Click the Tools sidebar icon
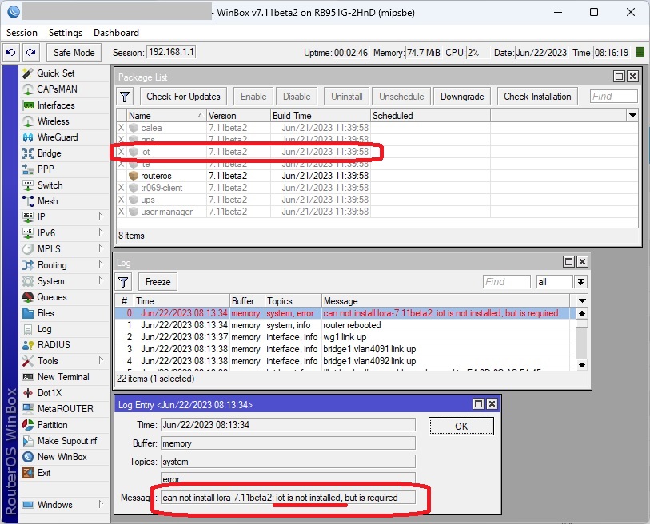The height and width of the screenshot is (524, 650). click(x=28, y=361)
